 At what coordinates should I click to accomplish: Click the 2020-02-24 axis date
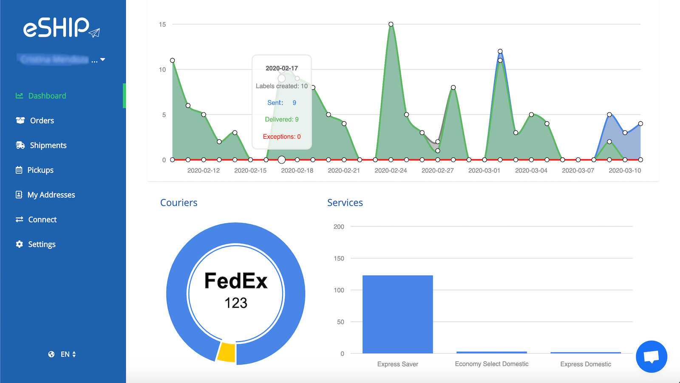pyautogui.click(x=391, y=171)
